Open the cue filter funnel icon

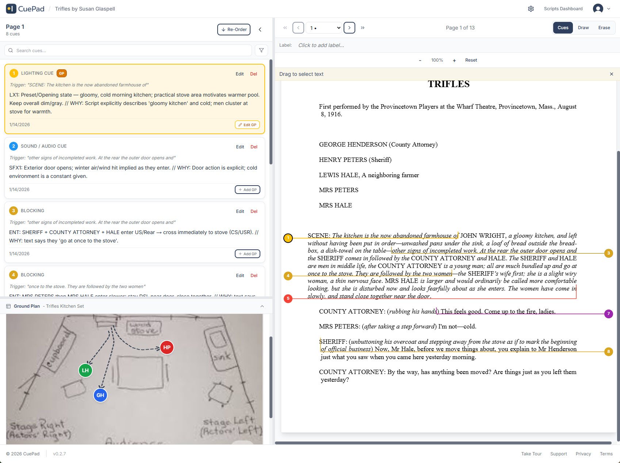click(x=261, y=50)
